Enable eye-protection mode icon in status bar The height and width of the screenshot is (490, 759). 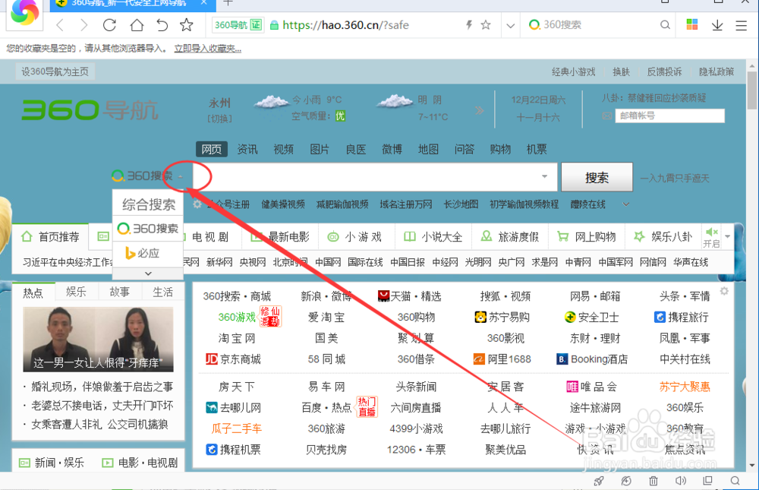[625, 481]
